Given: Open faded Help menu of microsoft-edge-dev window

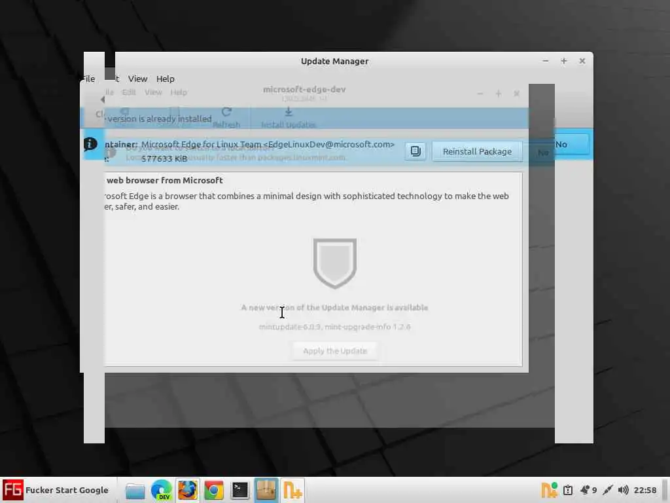Looking at the screenshot, I should point(179,92).
